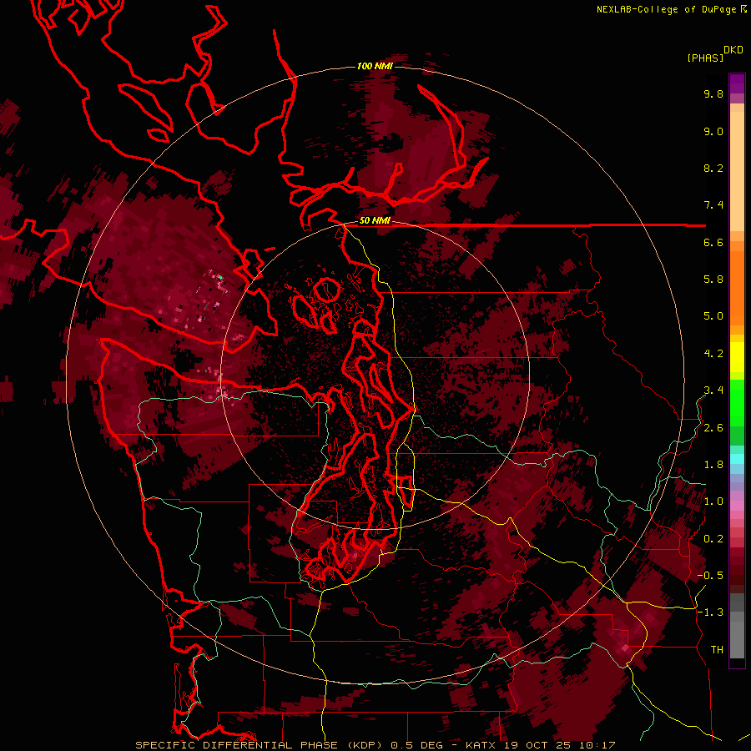Screen dimensions: 751x751
Task: Select the yellow band of the color scale
Action: (x=737, y=357)
